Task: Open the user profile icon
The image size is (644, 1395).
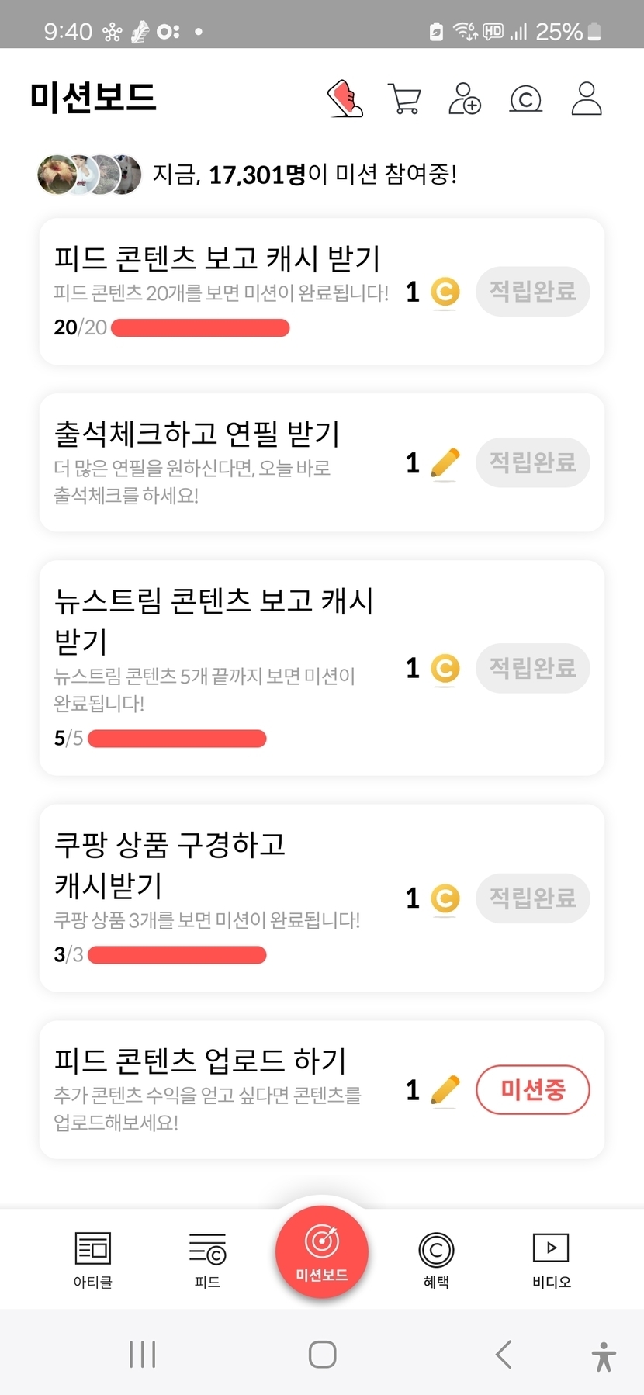Action: (587, 99)
